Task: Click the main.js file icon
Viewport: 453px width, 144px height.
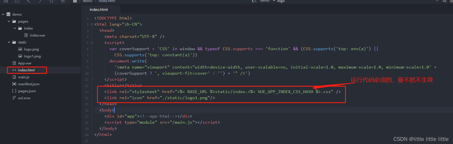Action: [14, 77]
